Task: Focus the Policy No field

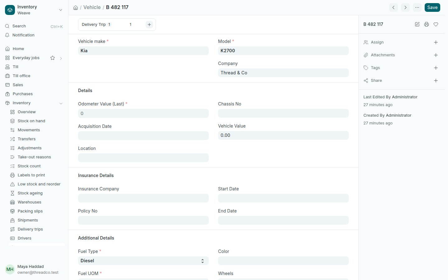Action: pyautogui.click(x=143, y=220)
